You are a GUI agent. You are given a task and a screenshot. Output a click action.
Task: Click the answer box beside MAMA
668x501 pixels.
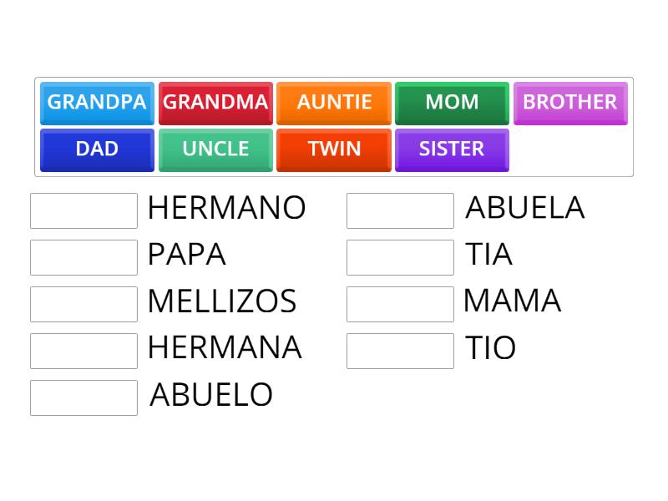pos(400,304)
